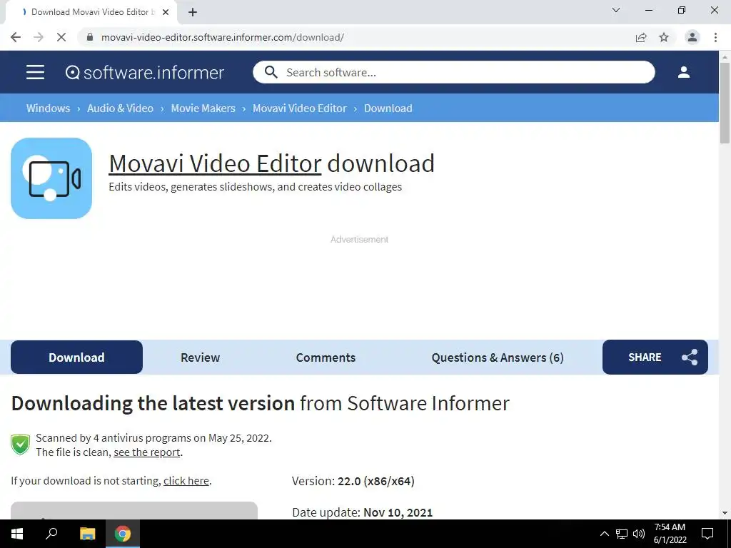
Task: Close the Download Movavi Video Editor tab
Action: point(166,12)
